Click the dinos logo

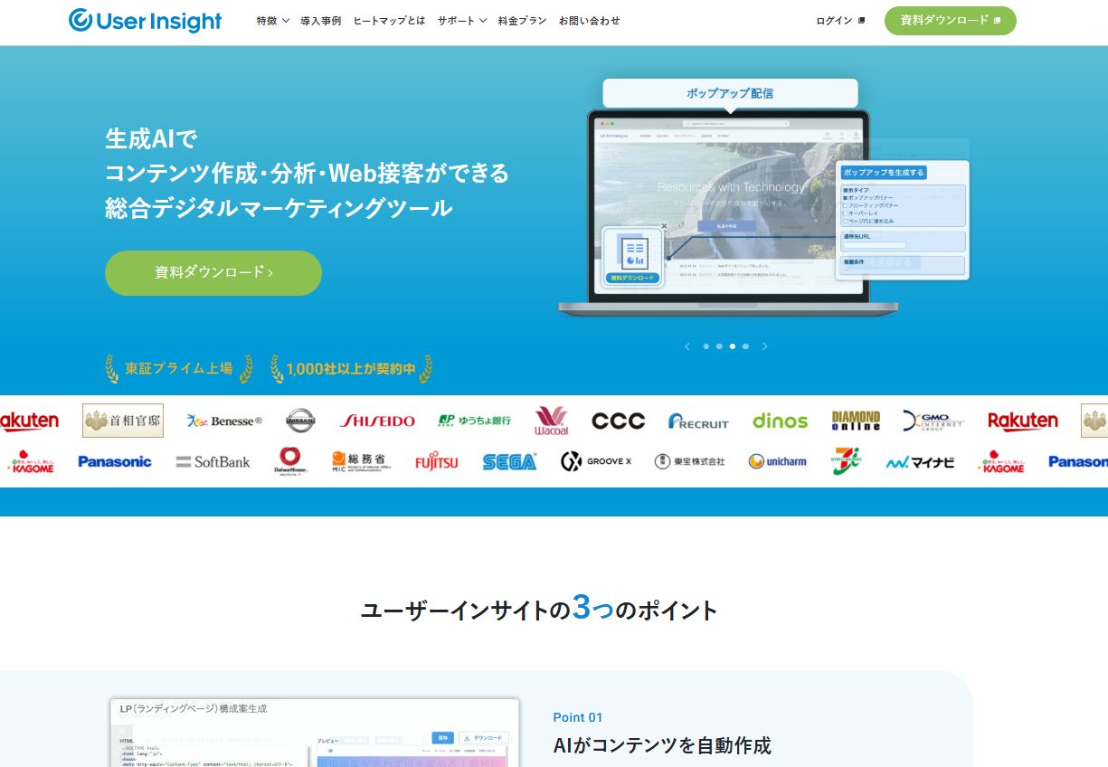click(x=780, y=421)
